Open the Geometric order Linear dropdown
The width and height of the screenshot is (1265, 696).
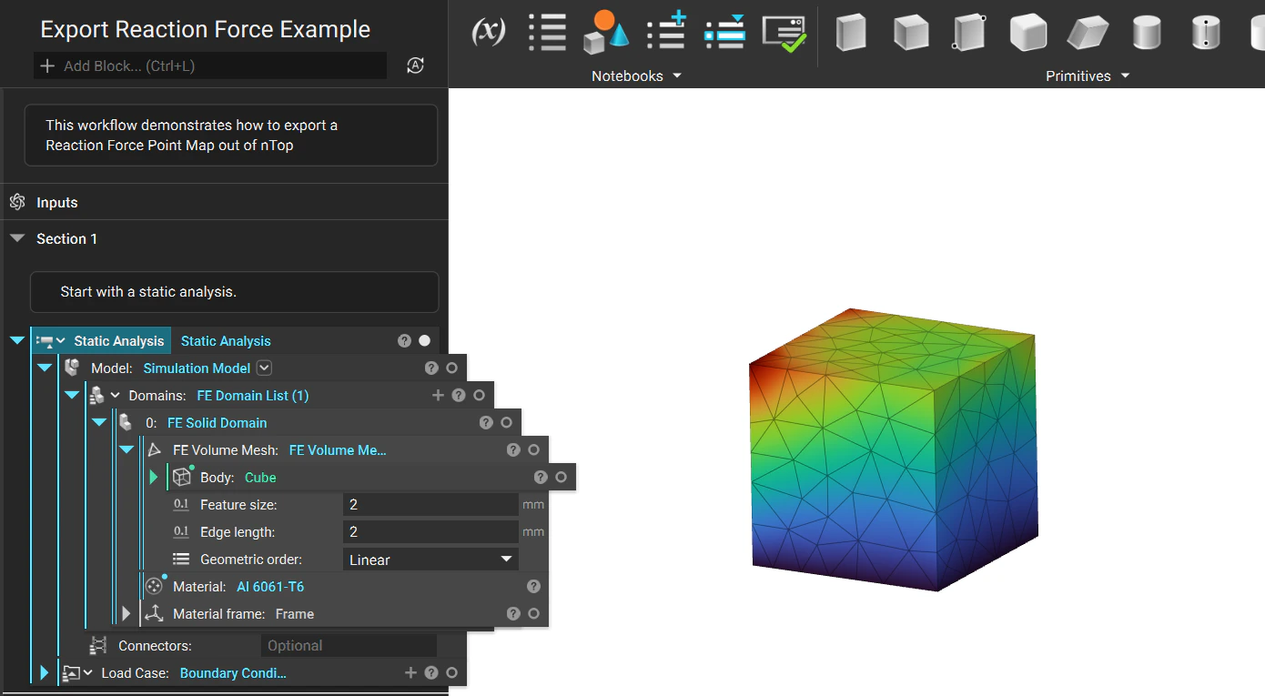click(430, 560)
